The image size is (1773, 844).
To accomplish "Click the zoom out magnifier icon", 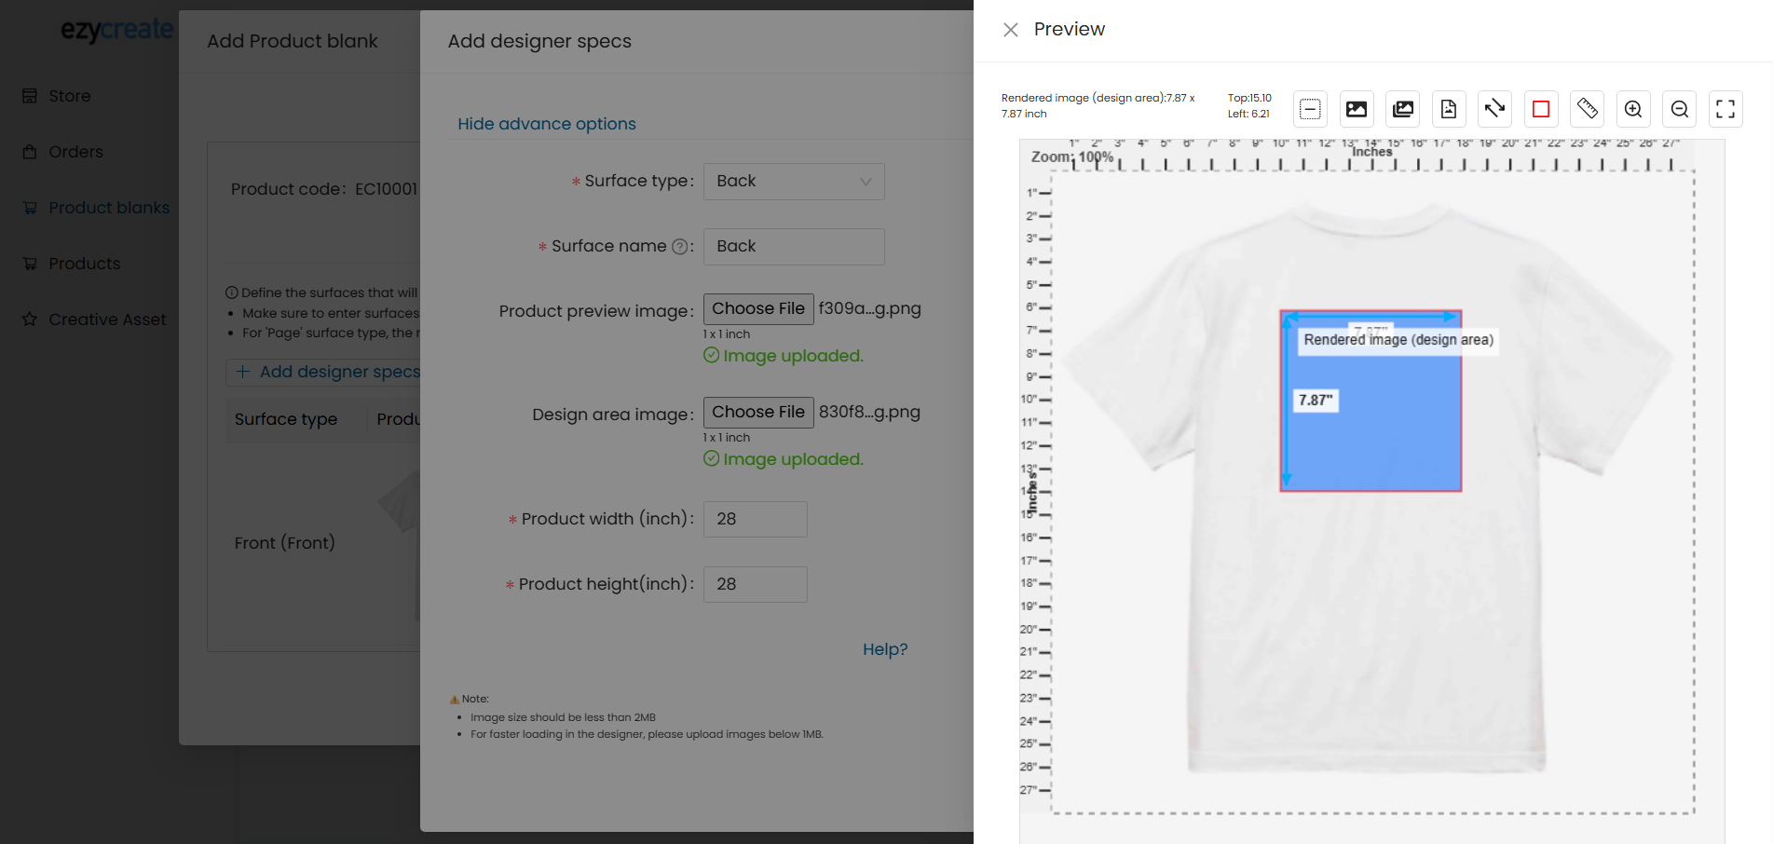I will point(1679,109).
